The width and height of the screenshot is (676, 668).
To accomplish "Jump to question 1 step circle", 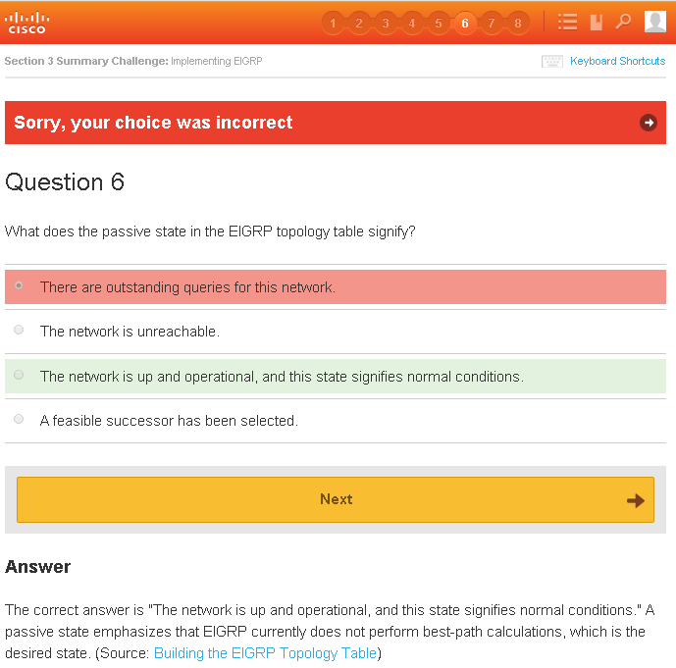I will [x=333, y=23].
